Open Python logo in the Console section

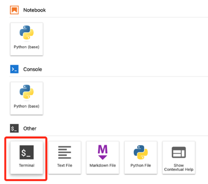tap(26, 92)
